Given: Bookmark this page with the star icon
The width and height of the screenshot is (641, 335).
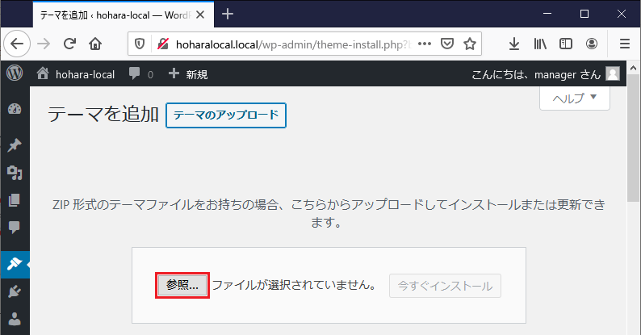Looking at the screenshot, I should [470, 44].
